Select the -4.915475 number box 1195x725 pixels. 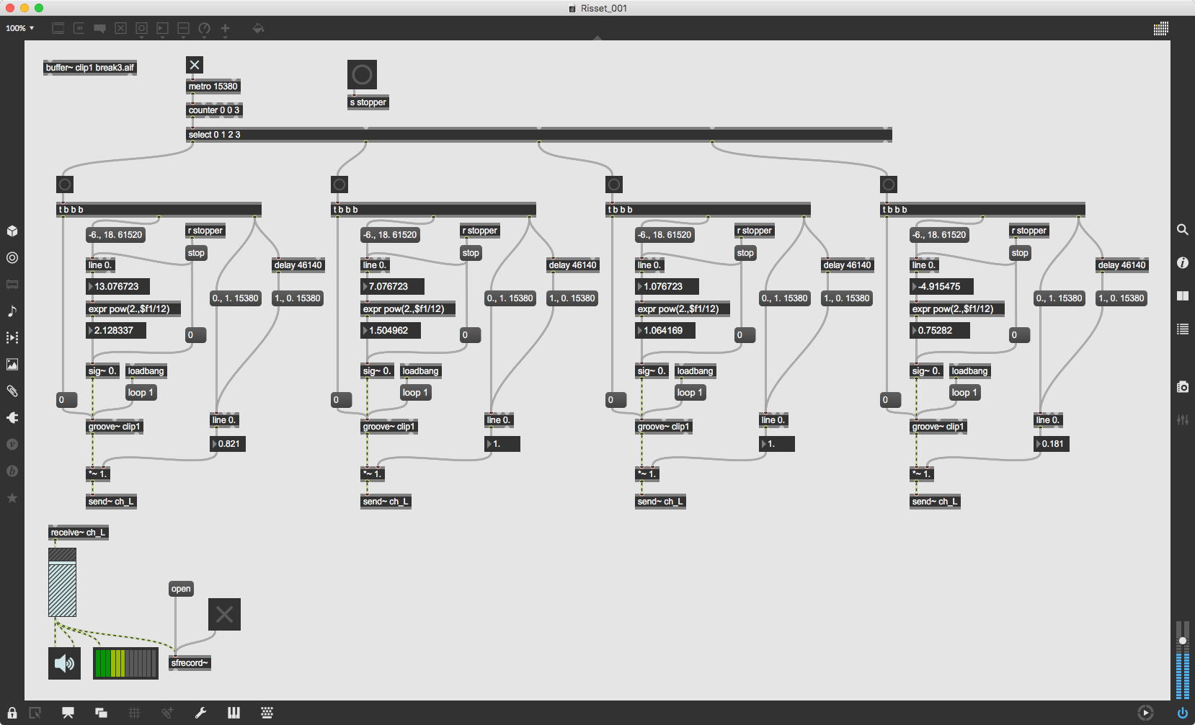(x=942, y=287)
